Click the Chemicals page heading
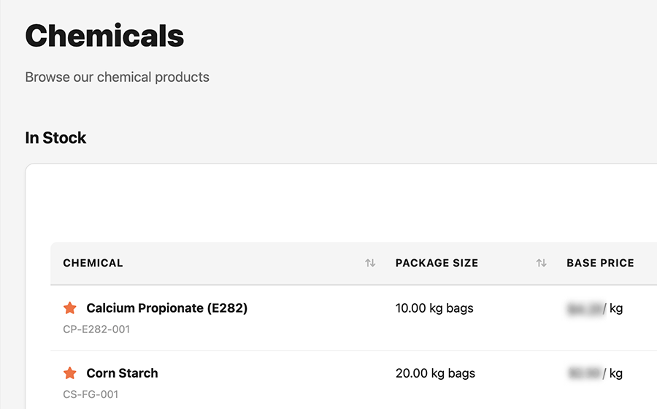657x409 pixels. coord(104,36)
